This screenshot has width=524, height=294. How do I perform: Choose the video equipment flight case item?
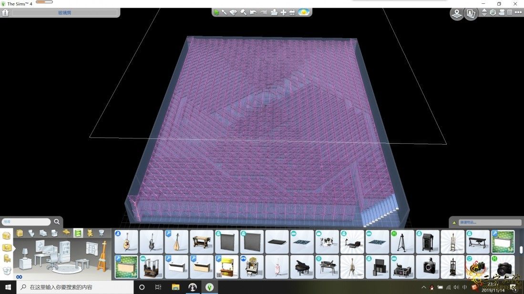click(402, 267)
